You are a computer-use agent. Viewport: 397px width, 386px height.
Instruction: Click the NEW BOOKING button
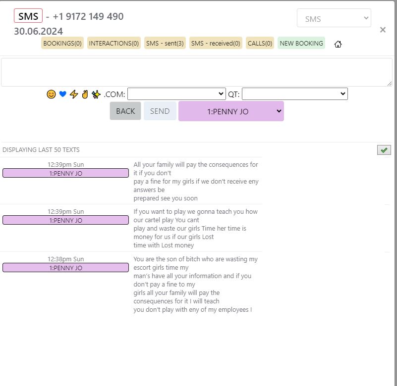click(x=301, y=43)
